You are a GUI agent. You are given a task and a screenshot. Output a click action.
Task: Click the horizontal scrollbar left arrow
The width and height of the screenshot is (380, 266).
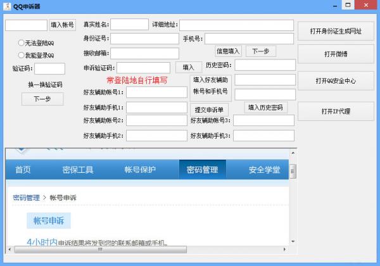(9, 250)
